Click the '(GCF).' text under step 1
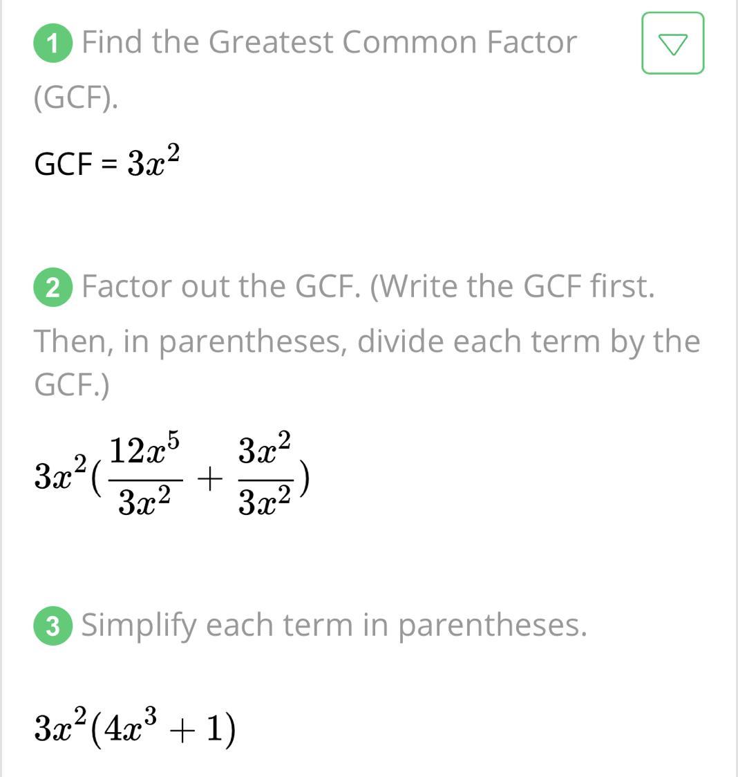Image resolution: width=738 pixels, height=777 pixels. point(76,100)
